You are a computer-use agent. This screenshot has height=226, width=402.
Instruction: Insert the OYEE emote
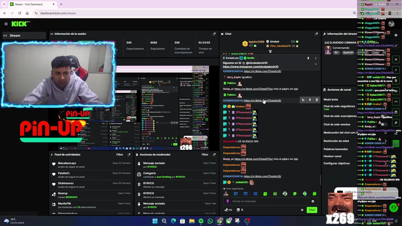pos(245,194)
